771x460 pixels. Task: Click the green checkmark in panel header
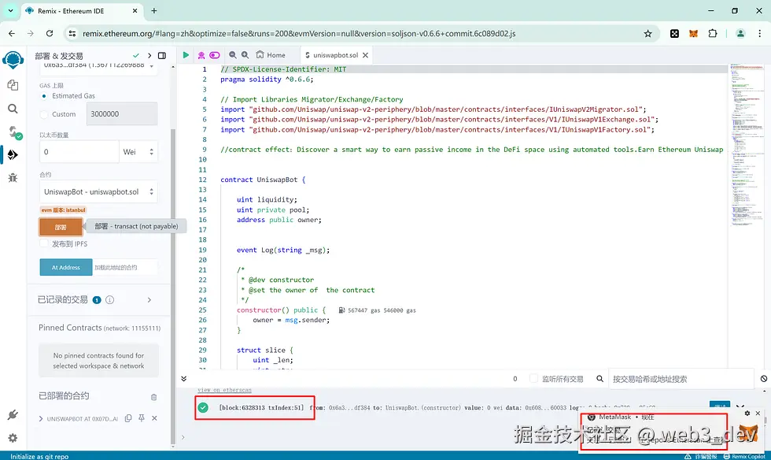(135, 56)
